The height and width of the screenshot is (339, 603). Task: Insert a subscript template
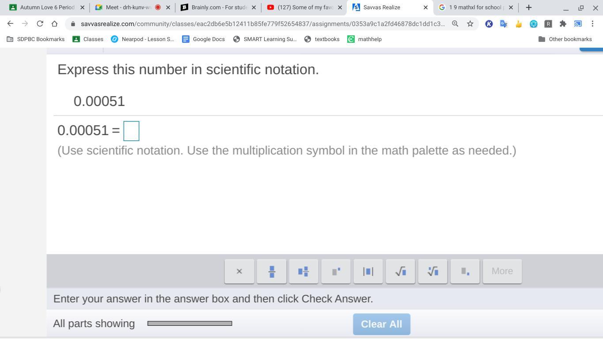click(465, 271)
